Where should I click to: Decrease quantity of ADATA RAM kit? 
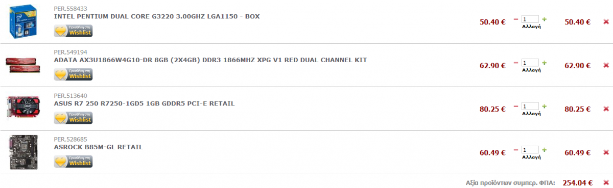[516, 63]
